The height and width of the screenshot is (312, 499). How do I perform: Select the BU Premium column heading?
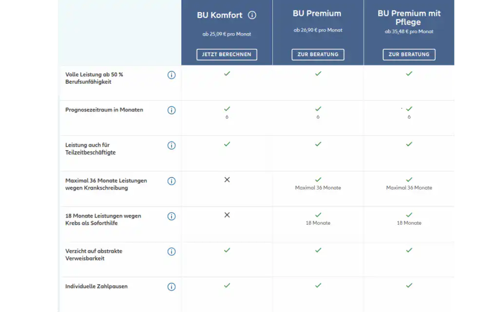point(317,14)
